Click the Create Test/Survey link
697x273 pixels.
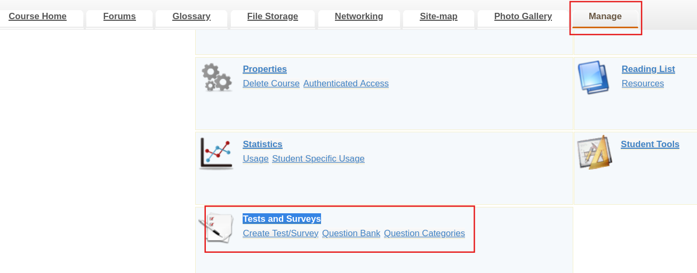click(x=281, y=234)
